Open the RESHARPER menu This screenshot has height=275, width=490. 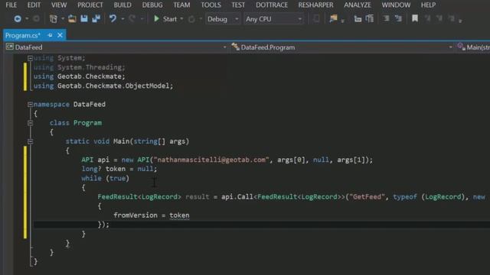(x=315, y=5)
